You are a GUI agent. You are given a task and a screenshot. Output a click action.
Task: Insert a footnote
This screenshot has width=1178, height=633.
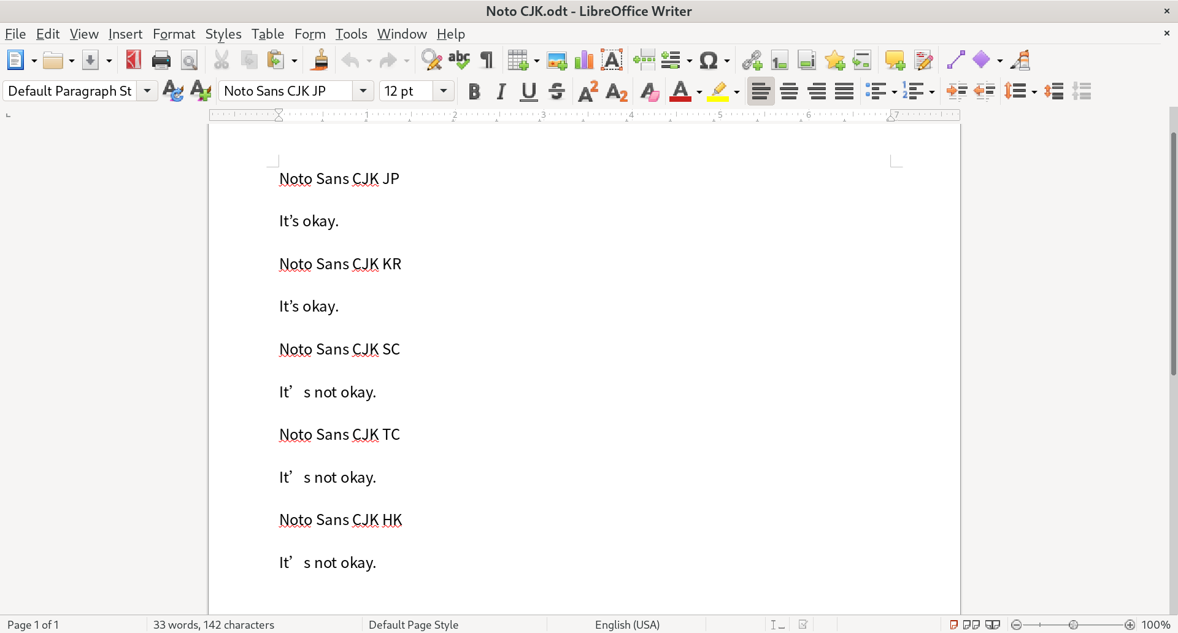[x=779, y=60]
